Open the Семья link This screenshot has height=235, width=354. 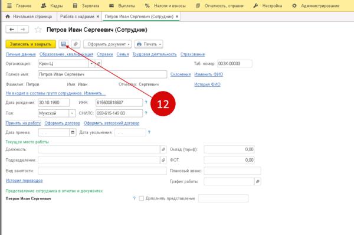point(123,54)
